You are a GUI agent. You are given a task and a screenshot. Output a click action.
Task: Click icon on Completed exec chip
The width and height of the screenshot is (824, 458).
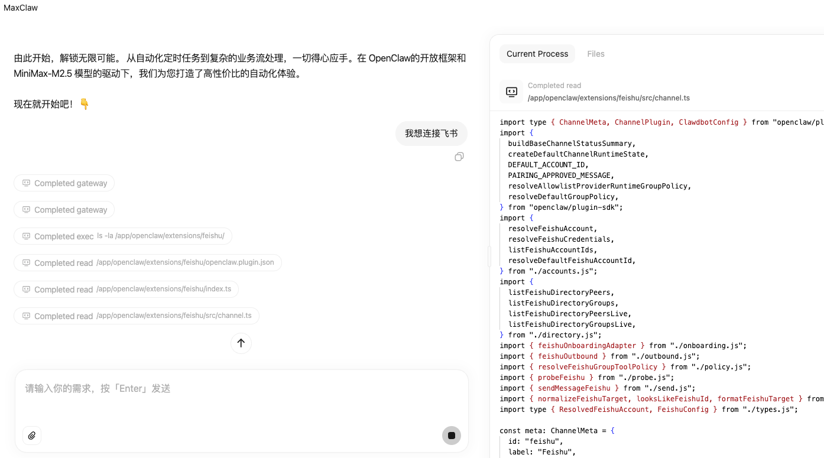(26, 236)
